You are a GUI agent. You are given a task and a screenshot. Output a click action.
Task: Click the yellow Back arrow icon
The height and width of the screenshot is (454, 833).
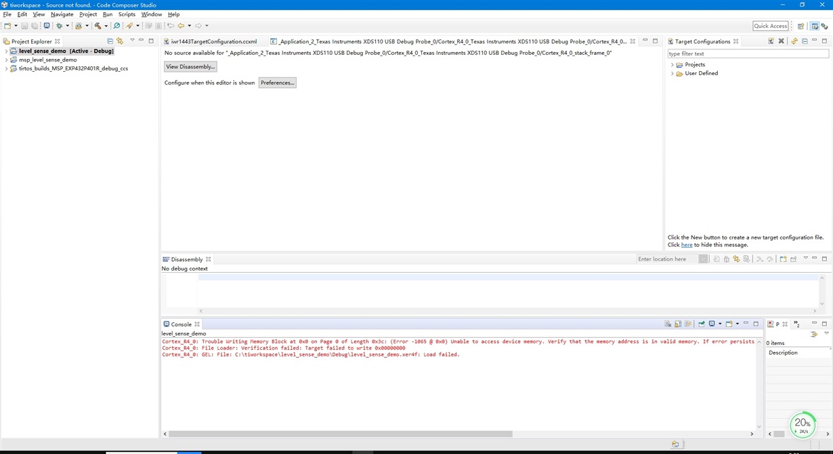[181, 26]
